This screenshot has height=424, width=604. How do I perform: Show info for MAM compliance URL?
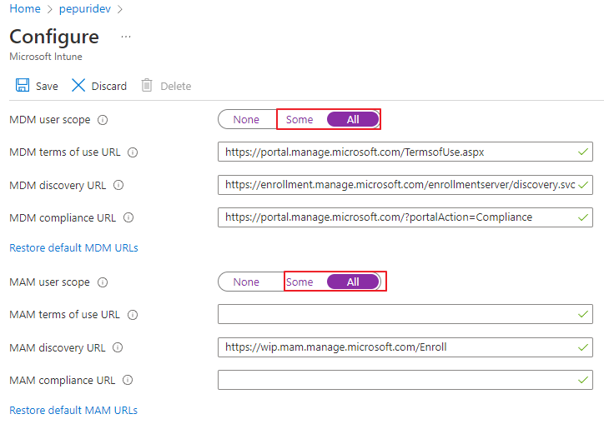coord(128,380)
